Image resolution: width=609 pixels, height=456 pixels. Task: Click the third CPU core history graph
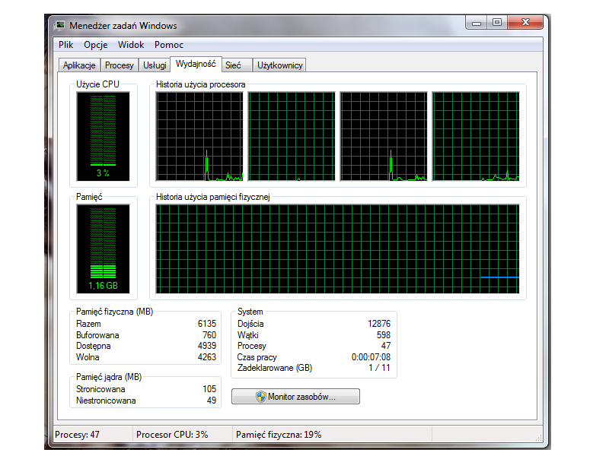[x=384, y=137]
